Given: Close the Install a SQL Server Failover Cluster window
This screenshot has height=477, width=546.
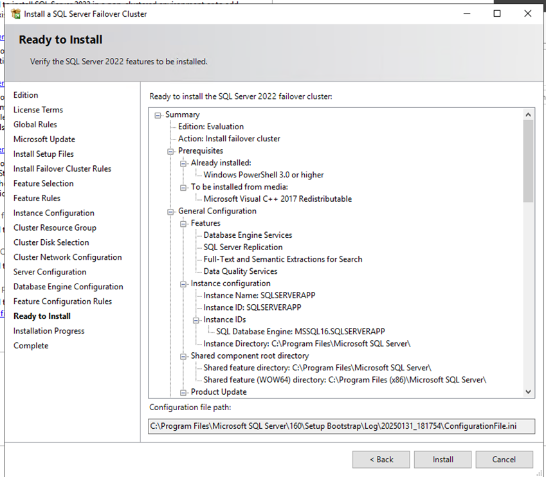Looking at the screenshot, I should 528,14.
